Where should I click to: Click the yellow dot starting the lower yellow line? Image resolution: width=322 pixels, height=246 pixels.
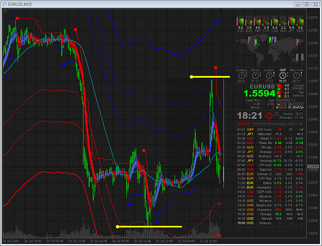pos(117,226)
